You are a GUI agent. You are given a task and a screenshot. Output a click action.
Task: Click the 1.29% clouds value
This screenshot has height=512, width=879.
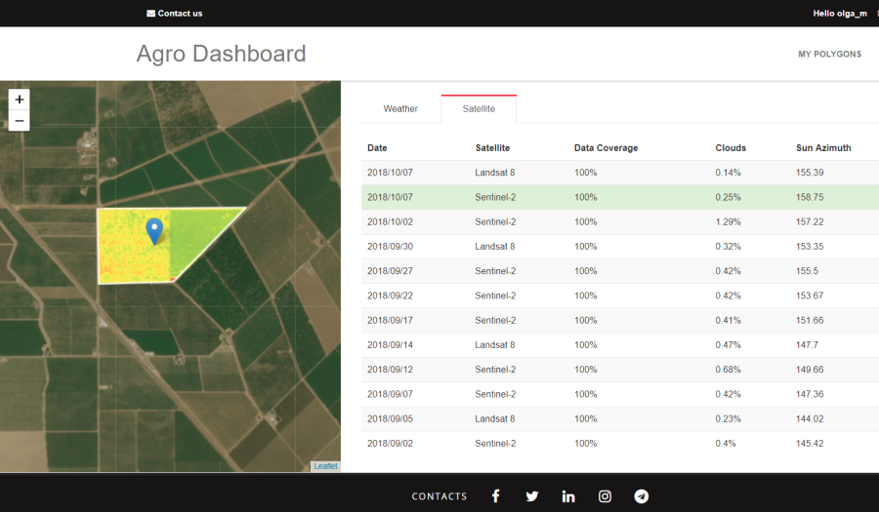[728, 221]
